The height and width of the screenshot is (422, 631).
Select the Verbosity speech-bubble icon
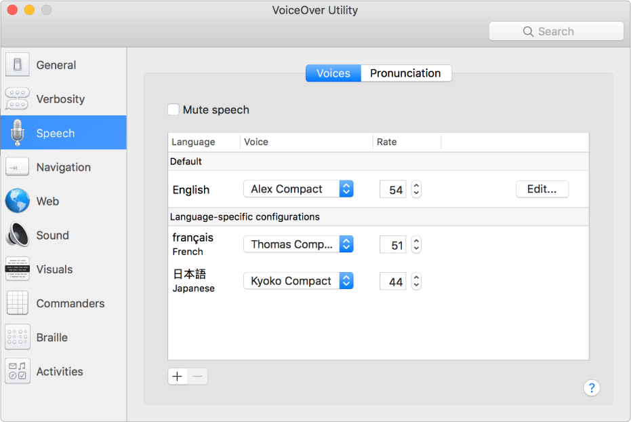pyautogui.click(x=18, y=99)
